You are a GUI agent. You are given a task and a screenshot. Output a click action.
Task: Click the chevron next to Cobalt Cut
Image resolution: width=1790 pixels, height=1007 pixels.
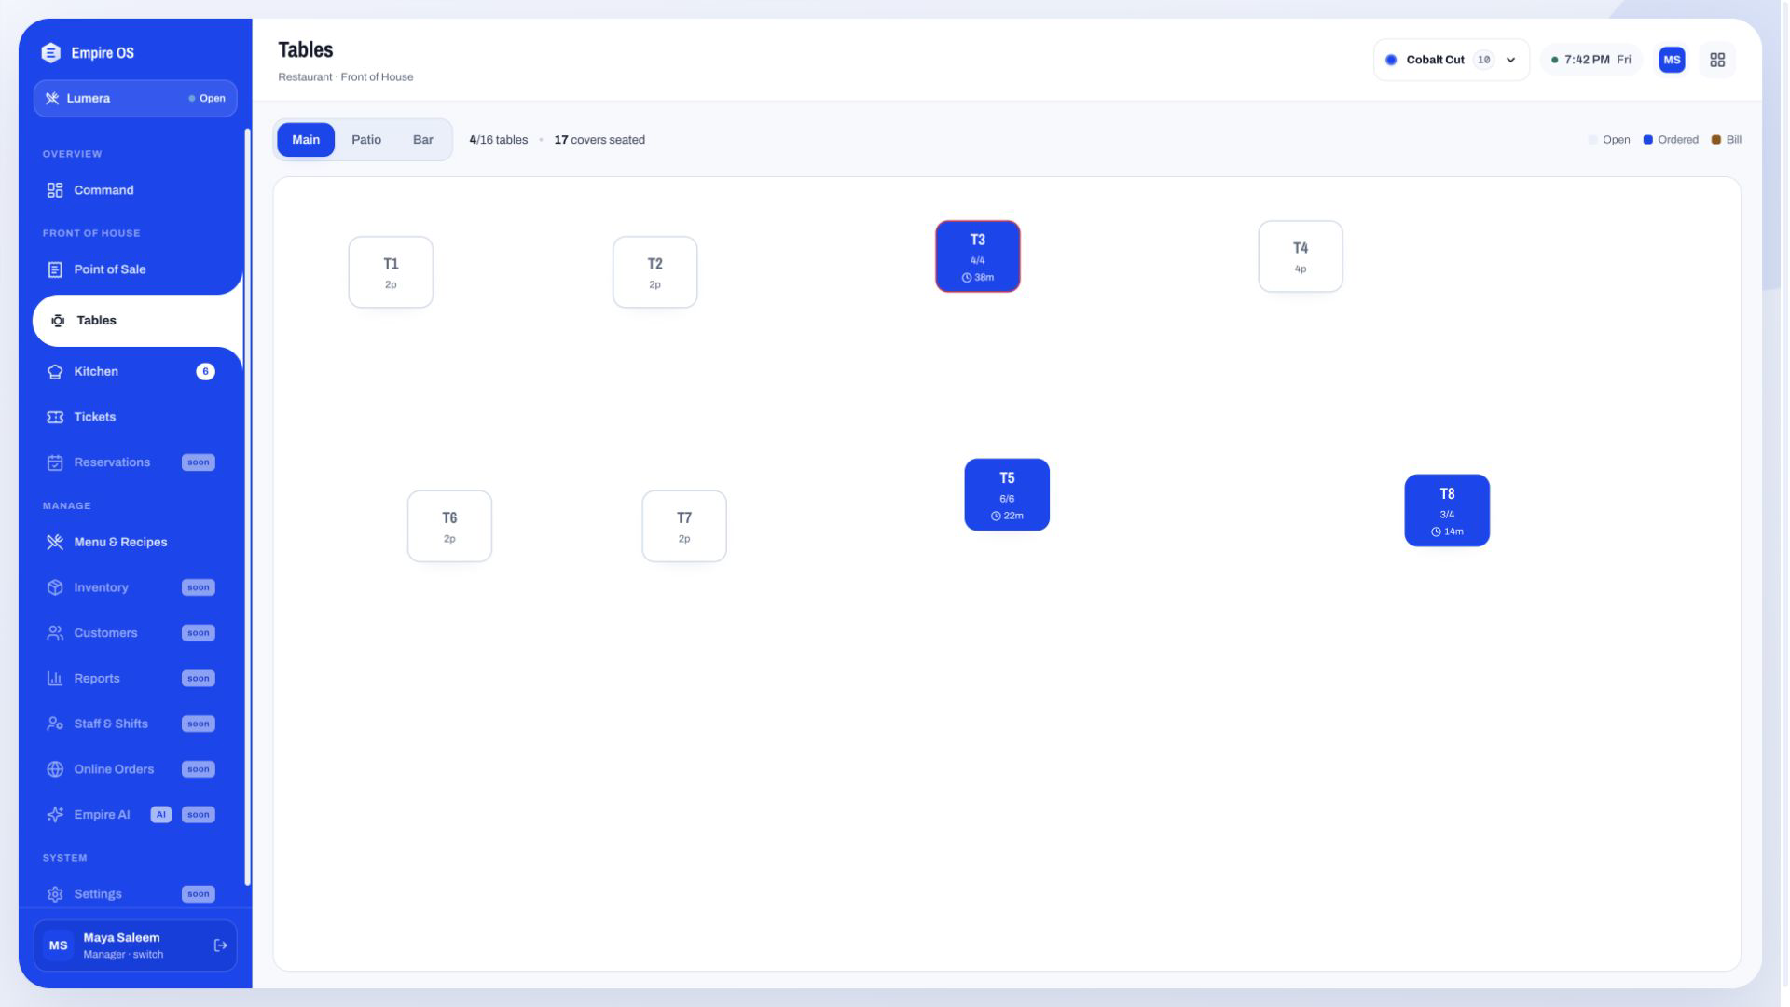1511,60
